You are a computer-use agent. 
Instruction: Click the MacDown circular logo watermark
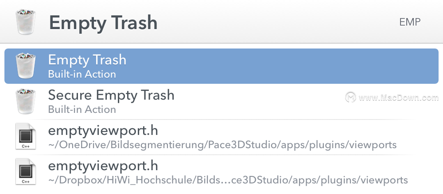(x=350, y=97)
